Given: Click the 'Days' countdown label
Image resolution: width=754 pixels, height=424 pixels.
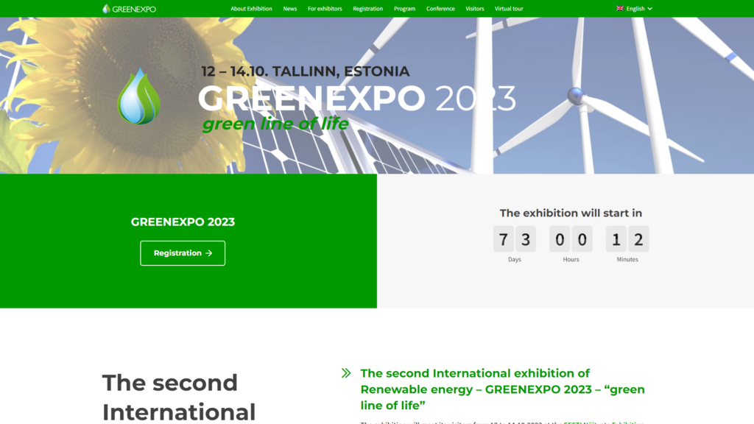Looking at the screenshot, I should [515, 259].
